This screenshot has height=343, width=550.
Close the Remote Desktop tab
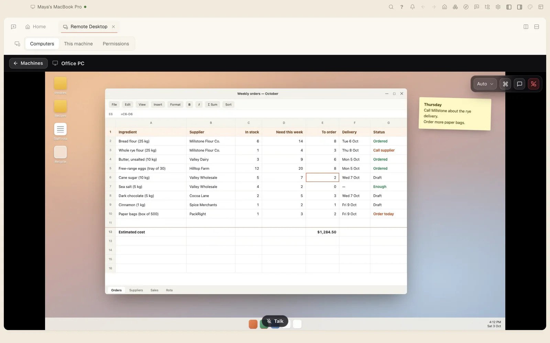click(x=113, y=27)
